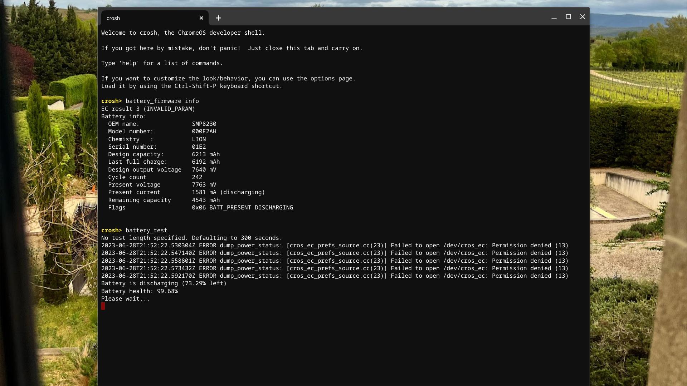The width and height of the screenshot is (687, 386).
Task: Click serial number value '01E2'
Action: point(199,147)
